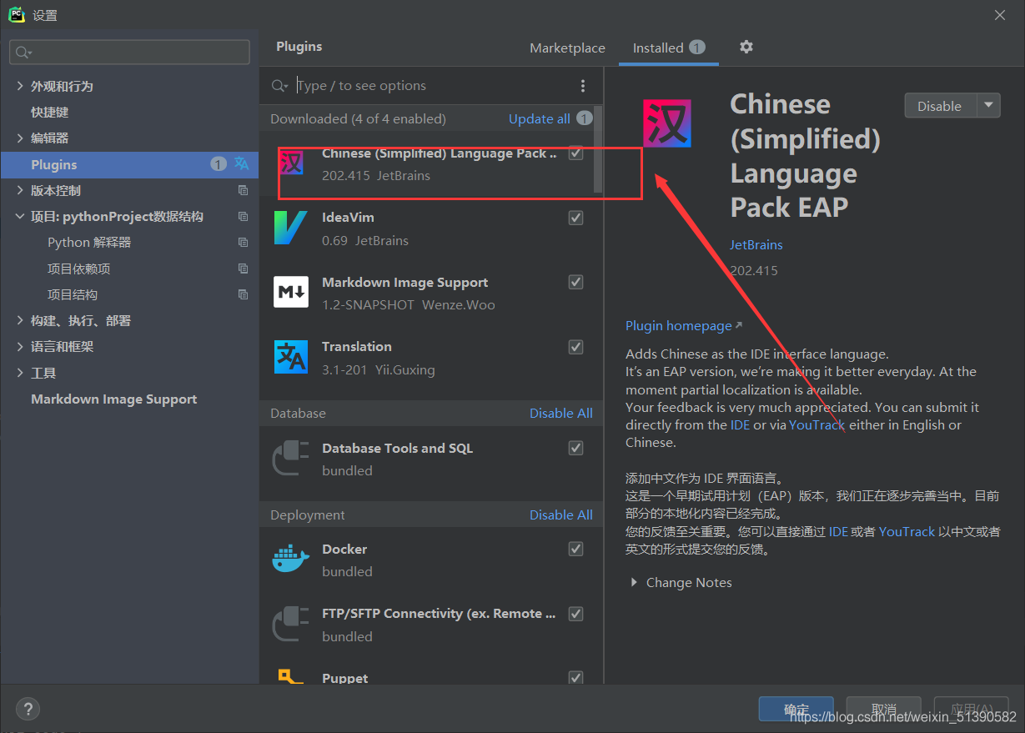
Task: Uncheck the Translation plugin checkbox
Action: point(575,347)
